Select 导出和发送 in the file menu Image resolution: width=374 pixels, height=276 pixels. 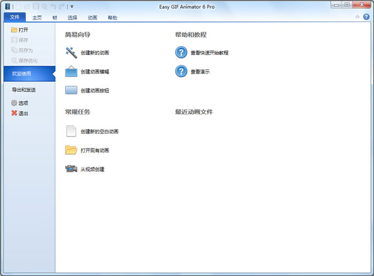coord(24,90)
